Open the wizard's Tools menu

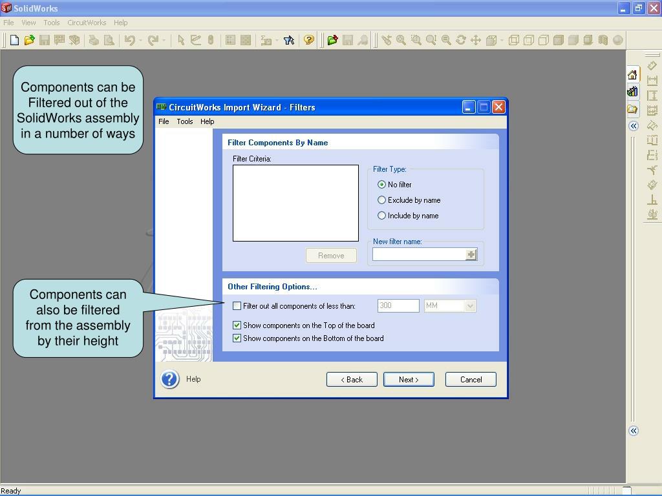click(184, 121)
